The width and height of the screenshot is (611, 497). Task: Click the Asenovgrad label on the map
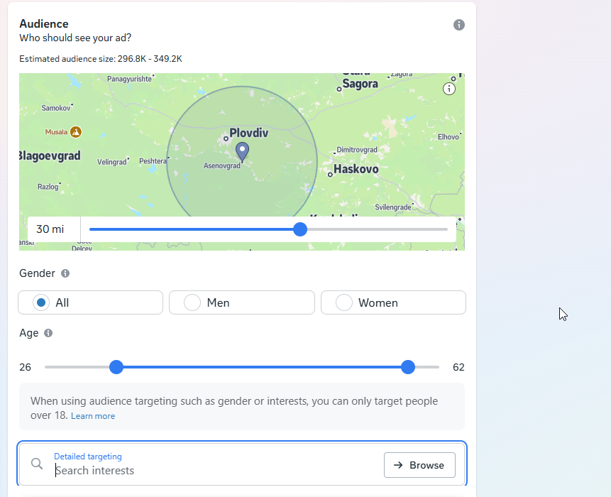[222, 165]
